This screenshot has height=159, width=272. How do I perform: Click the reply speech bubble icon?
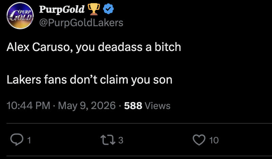[17, 140]
